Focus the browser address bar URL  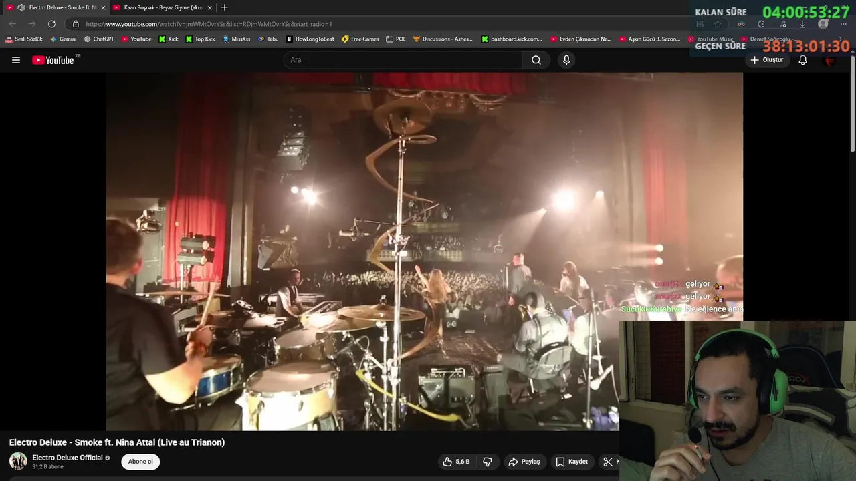click(x=209, y=24)
